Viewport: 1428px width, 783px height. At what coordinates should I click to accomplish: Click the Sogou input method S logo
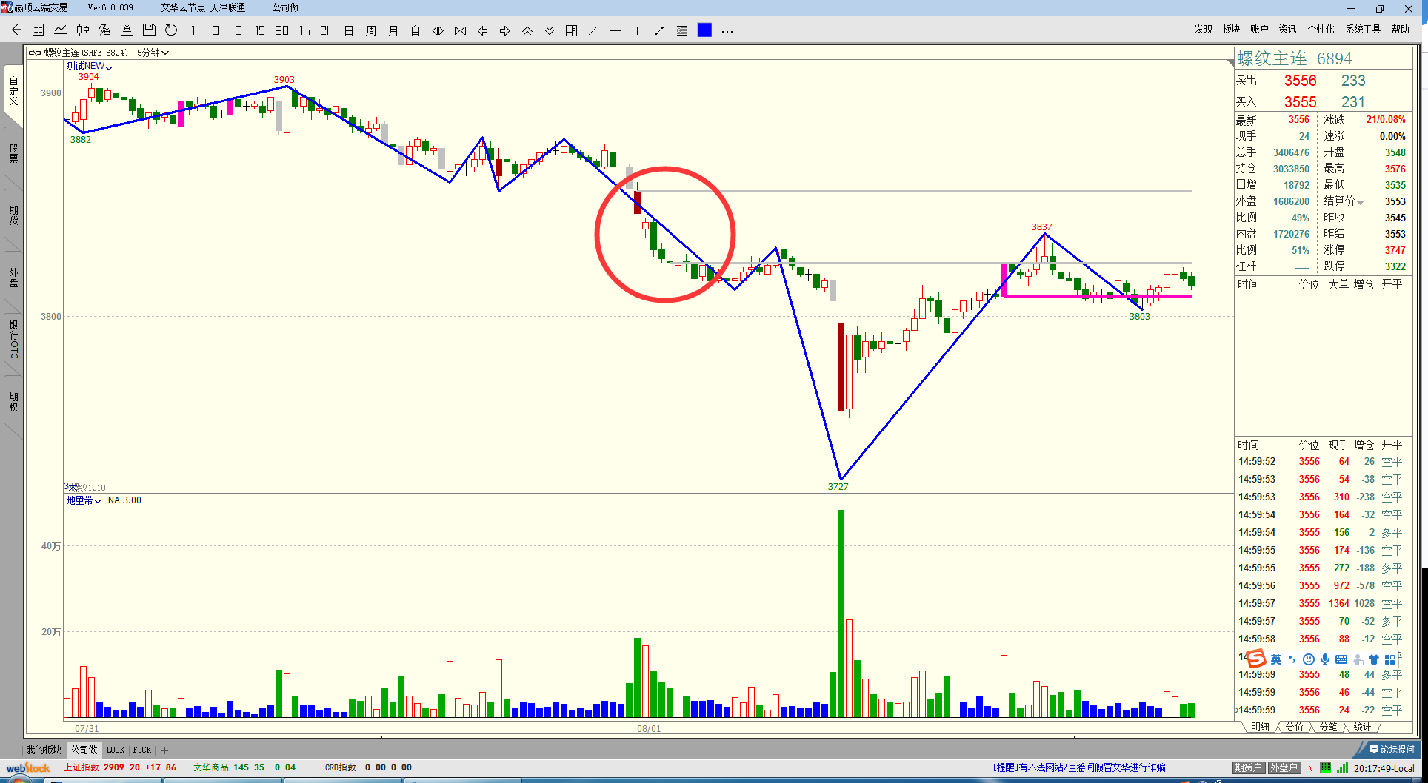point(1256,659)
